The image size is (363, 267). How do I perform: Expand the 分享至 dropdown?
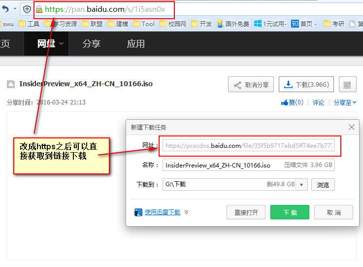pos(345,102)
